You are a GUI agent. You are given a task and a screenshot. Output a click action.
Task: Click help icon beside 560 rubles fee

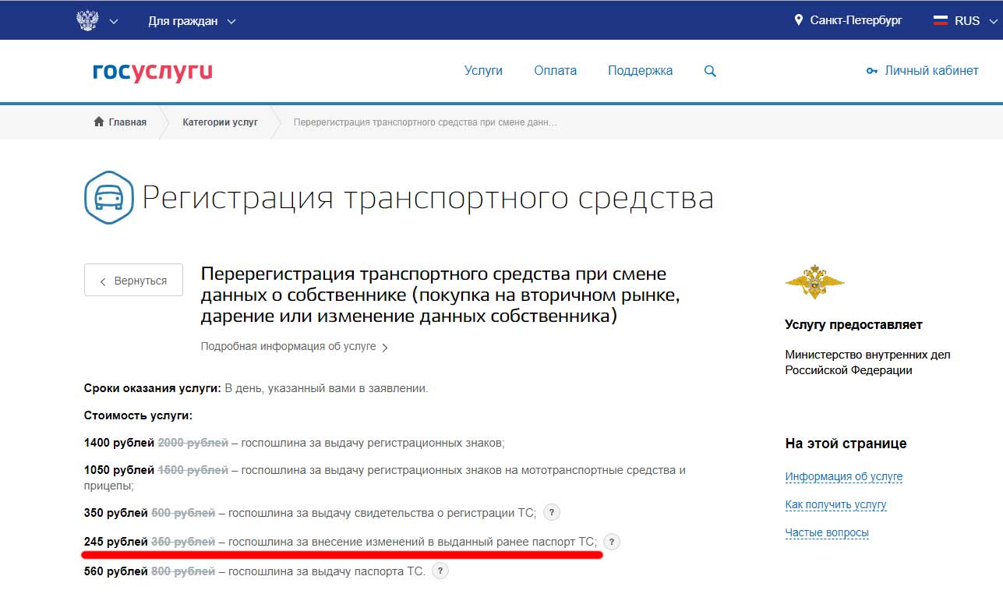pos(440,571)
